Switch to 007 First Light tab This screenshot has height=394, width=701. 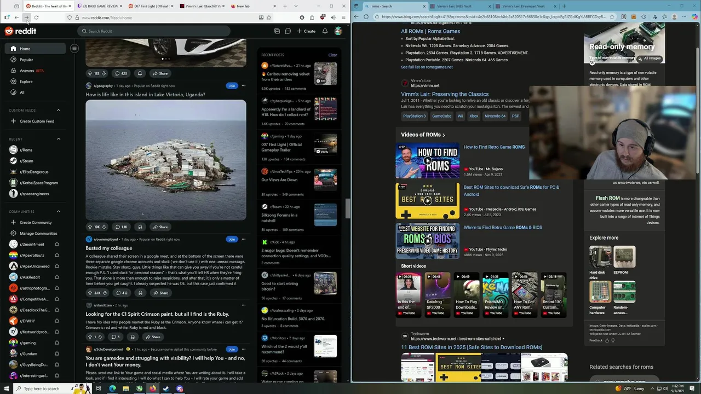coord(150,6)
